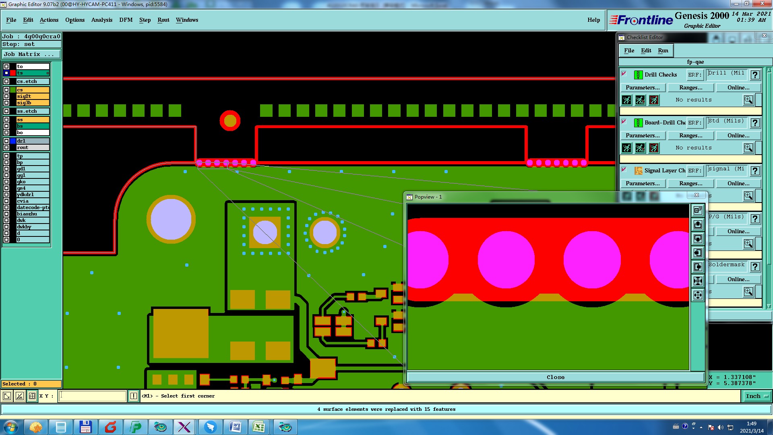Viewport: 773px width, 435px height.
Task: Open the DFM menu
Action: (126, 20)
